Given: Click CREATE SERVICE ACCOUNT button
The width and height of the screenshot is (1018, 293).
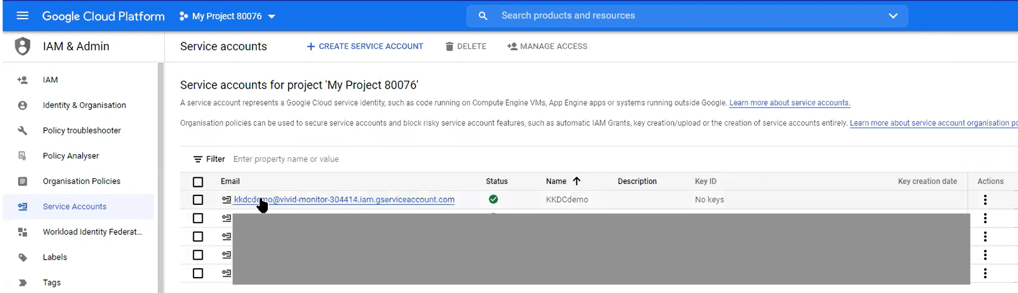Looking at the screenshot, I should point(365,46).
